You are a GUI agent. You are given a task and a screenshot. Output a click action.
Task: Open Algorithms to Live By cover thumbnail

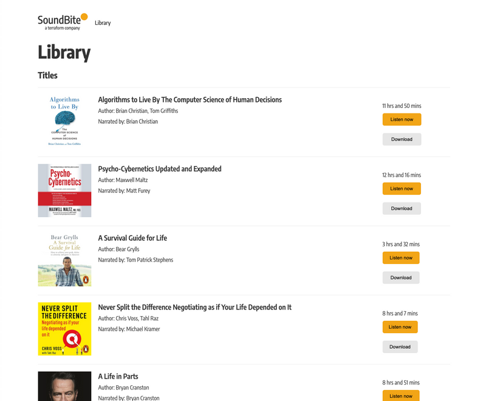(x=64, y=121)
